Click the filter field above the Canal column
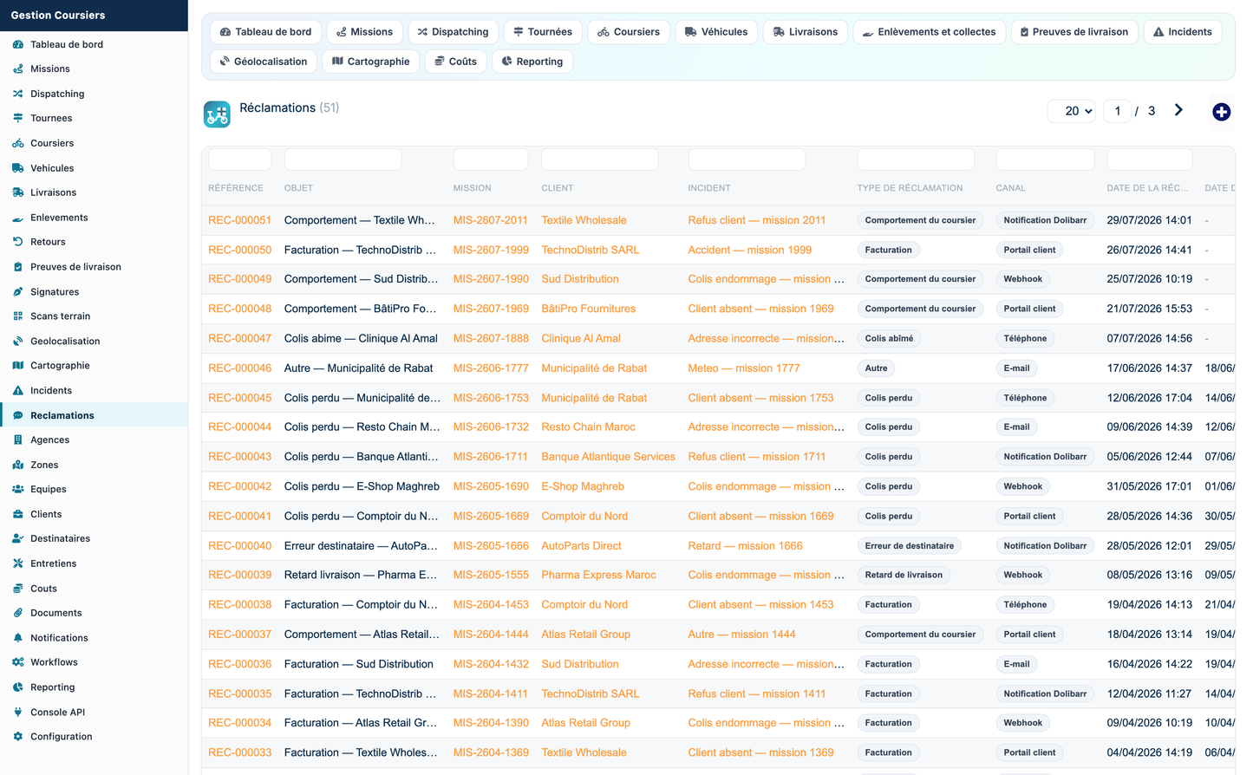The height and width of the screenshot is (775, 1253). pyautogui.click(x=1045, y=160)
